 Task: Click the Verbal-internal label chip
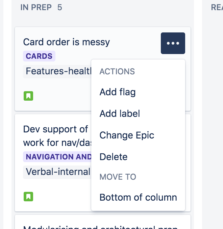pos(57,172)
